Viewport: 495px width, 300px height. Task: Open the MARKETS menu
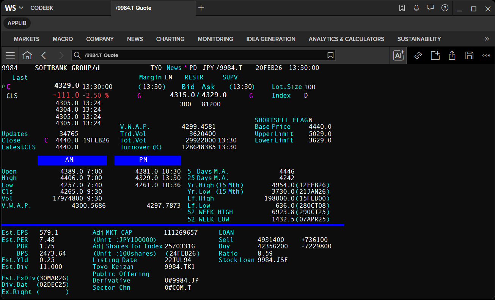[27, 39]
